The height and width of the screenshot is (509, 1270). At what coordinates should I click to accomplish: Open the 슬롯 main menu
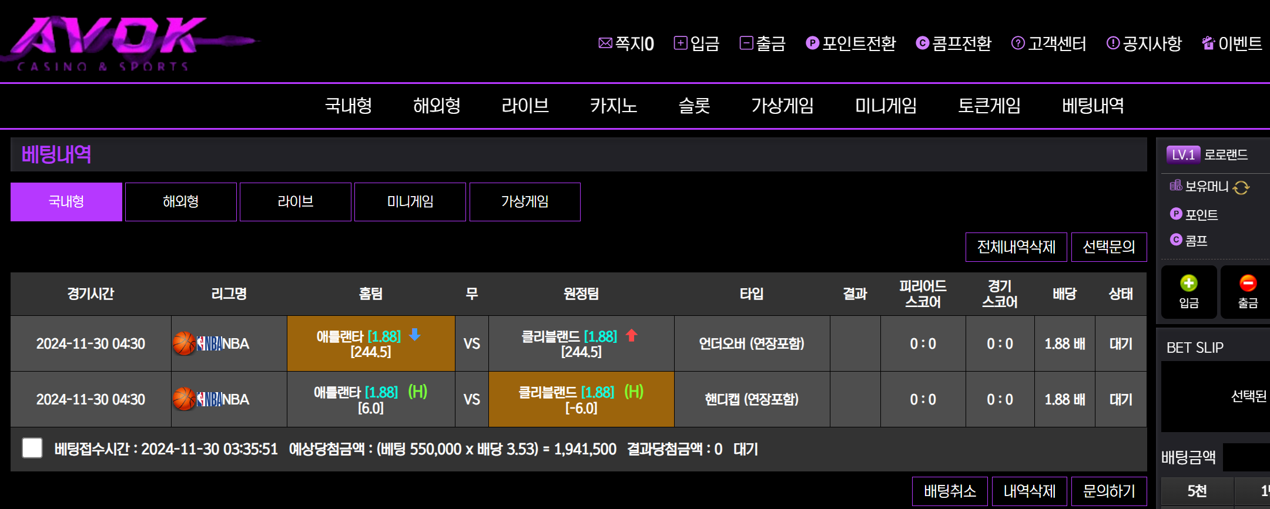(x=694, y=106)
